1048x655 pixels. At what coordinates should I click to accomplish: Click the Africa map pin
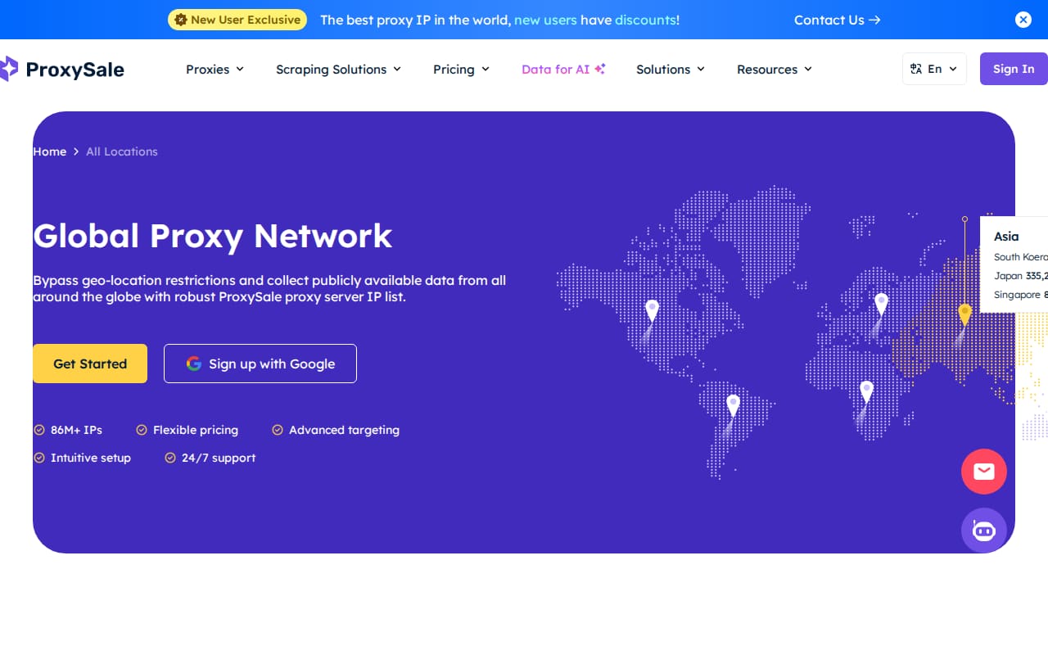(866, 392)
